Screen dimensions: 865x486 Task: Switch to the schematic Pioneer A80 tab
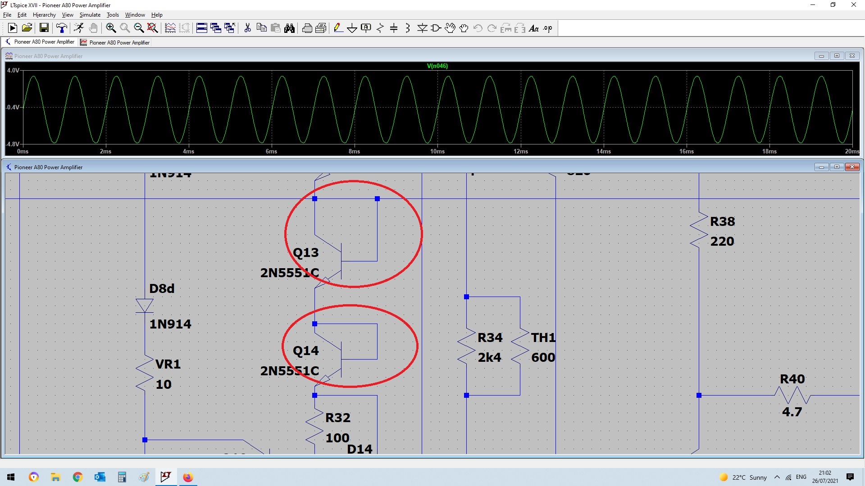40,42
